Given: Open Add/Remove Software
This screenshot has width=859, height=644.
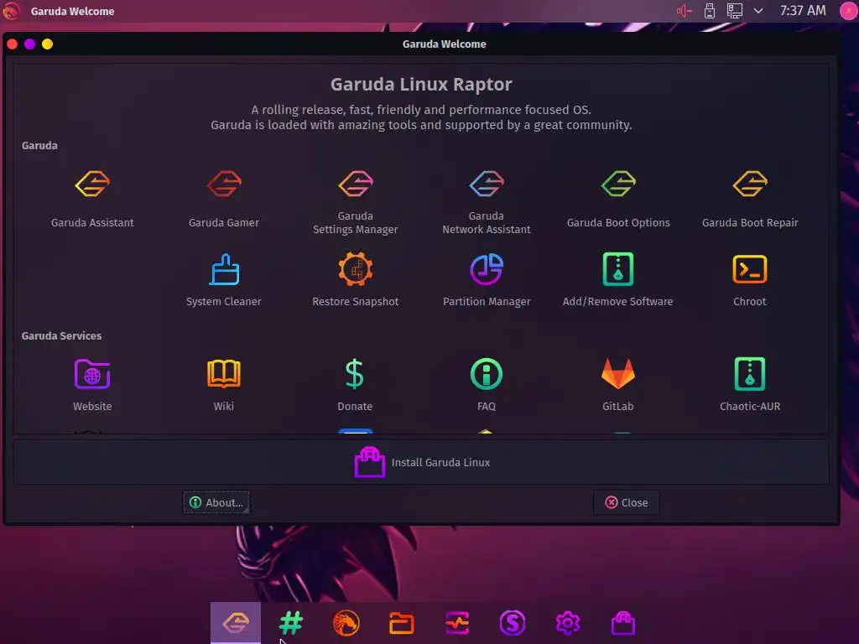Looking at the screenshot, I should [618, 279].
